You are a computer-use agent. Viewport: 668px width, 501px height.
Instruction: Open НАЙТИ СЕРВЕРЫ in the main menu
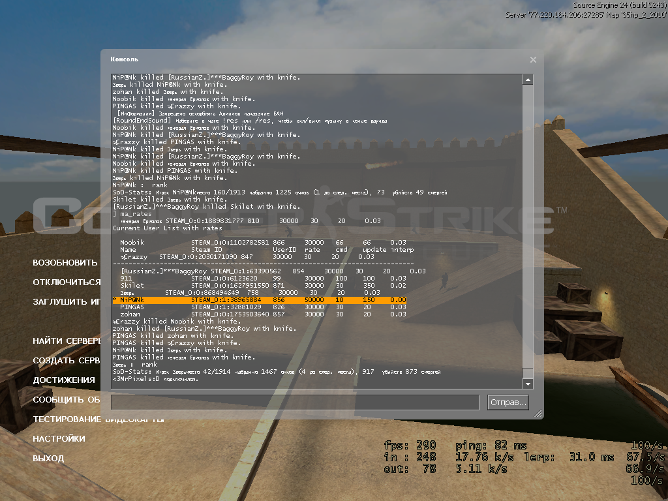pyautogui.click(x=67, y=341)
